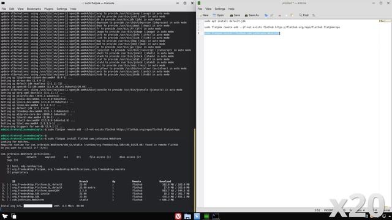Open the Help menu in KWrite
This screenshot has height=220, width=392.
tap(232, 9)
